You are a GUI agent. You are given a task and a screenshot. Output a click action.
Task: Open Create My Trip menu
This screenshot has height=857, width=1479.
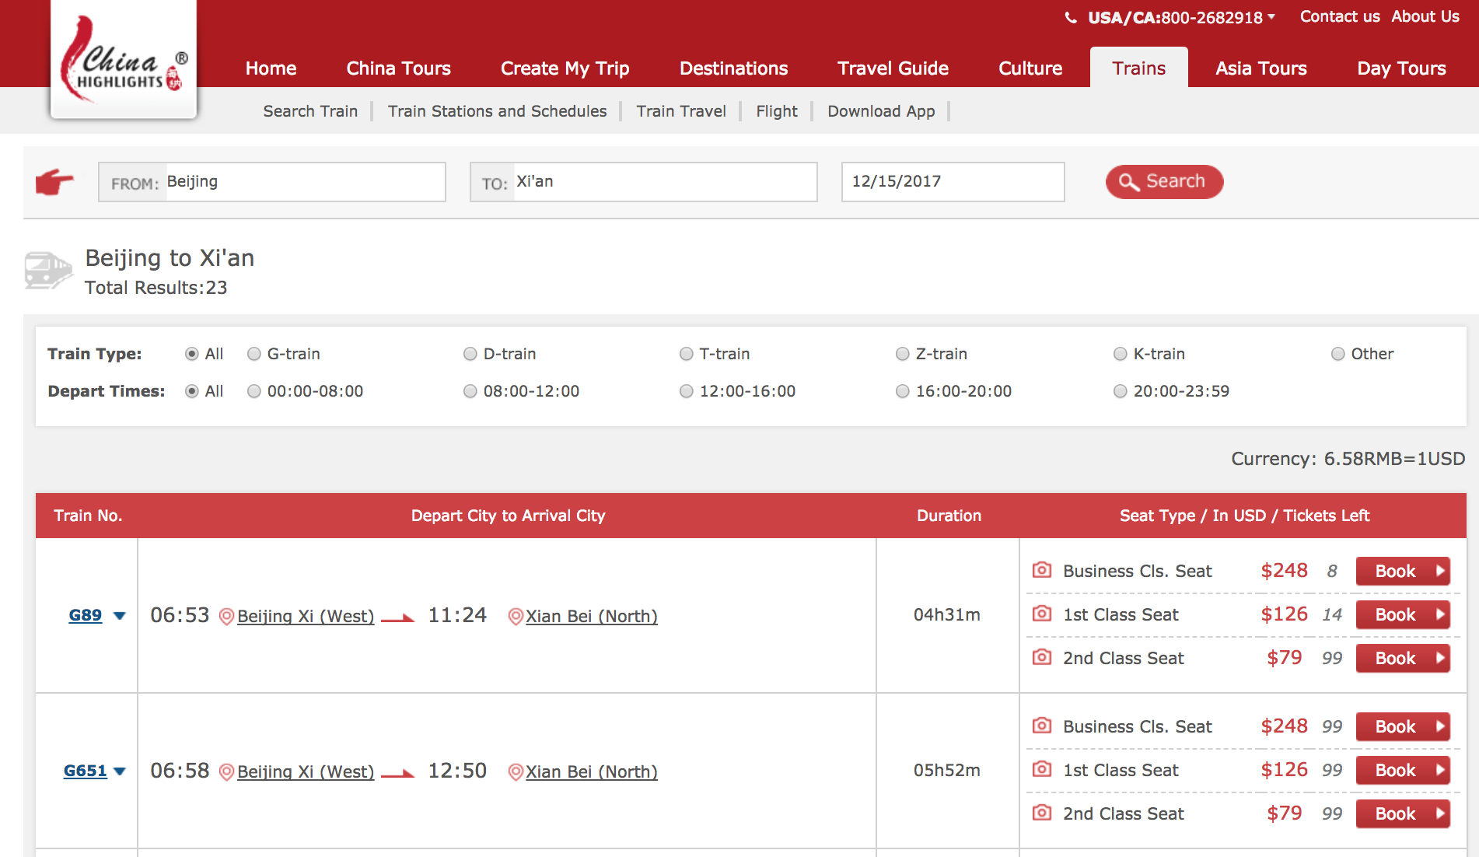point(565,68)
